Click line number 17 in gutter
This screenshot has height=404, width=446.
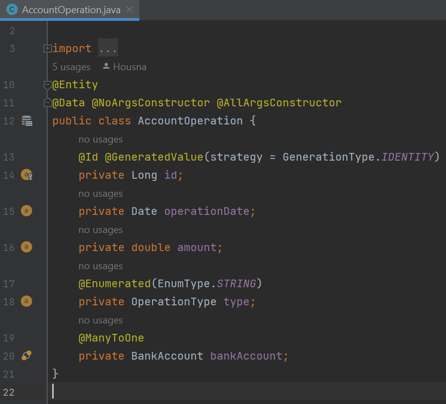point(9,283)
